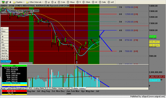Click the Equities folder icon
Viewport: 166px width, 98px height.
click(14, 2)
